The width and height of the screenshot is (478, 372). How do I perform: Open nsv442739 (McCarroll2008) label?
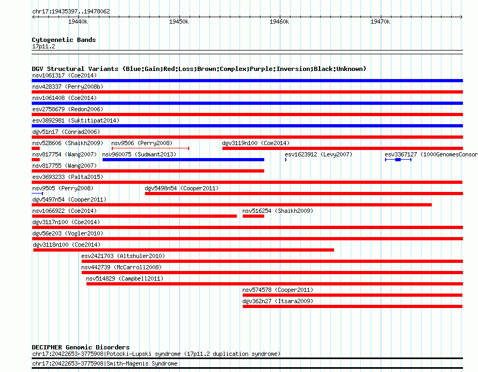point(121,267)
